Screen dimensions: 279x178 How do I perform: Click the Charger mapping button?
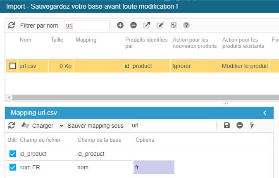37,126
